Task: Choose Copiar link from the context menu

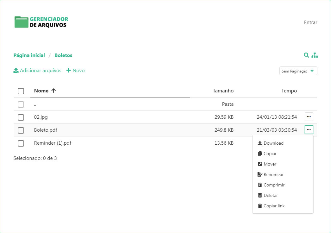Action: tap(274, 206)
